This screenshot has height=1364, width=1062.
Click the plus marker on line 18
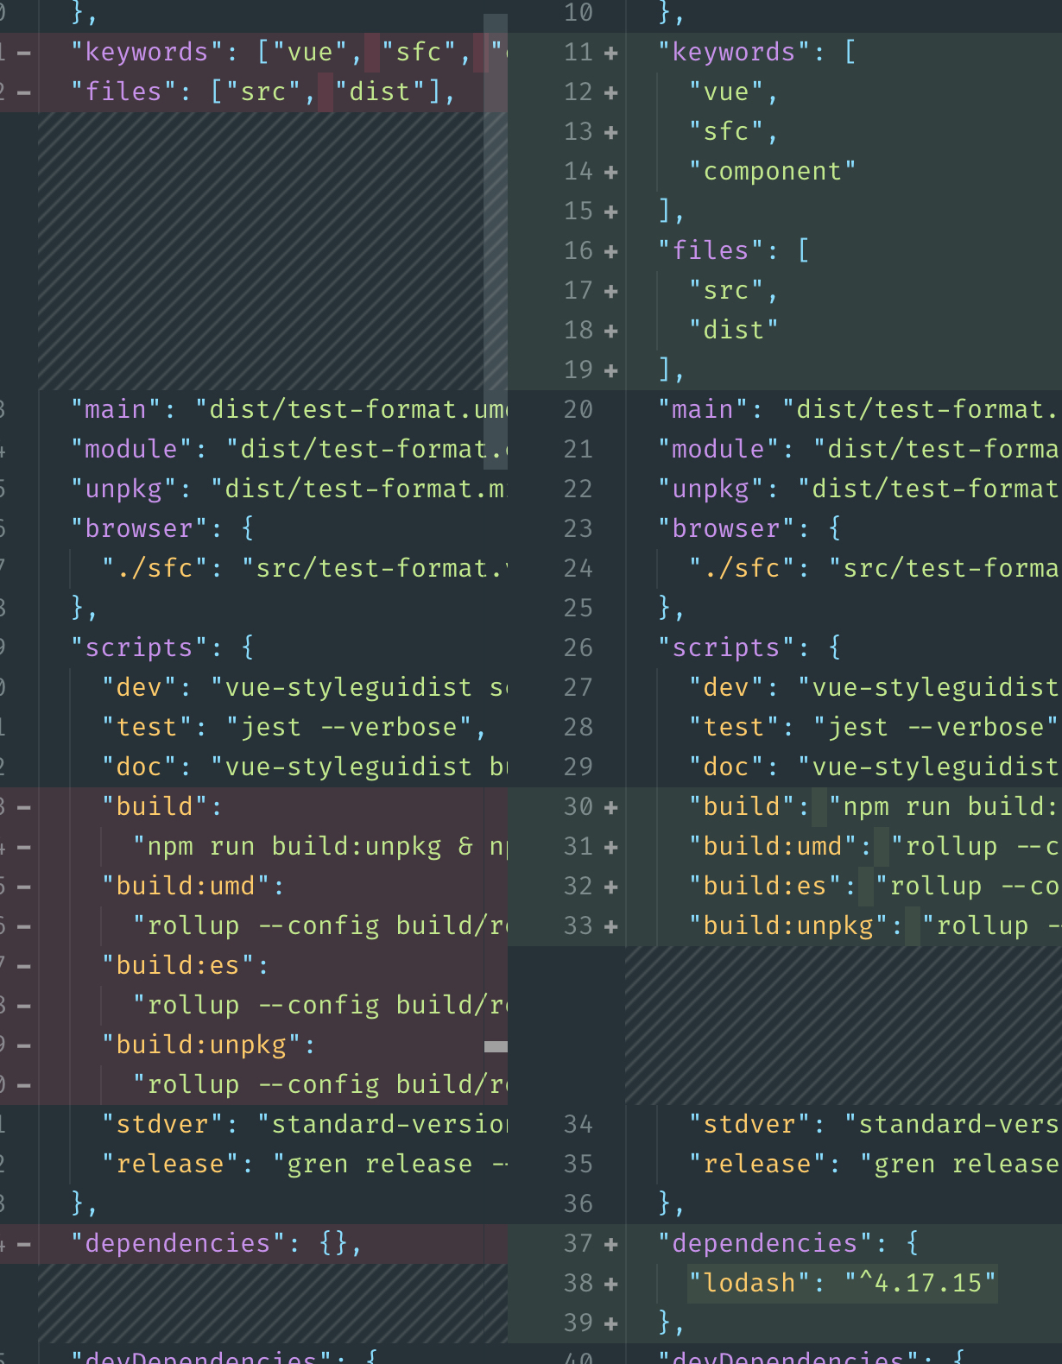pyautogui.click(x=611, y=331)
